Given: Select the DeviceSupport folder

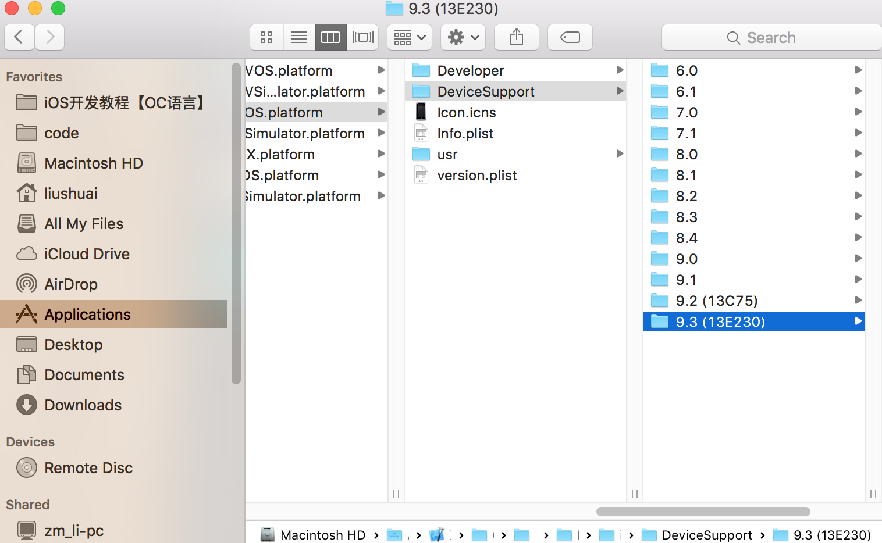Looking at the screenshot, I should click(485, 91).
